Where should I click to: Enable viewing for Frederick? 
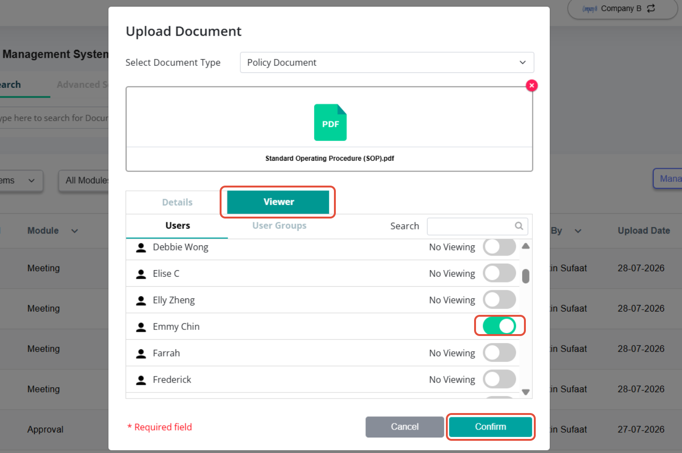tap(500, 379)
